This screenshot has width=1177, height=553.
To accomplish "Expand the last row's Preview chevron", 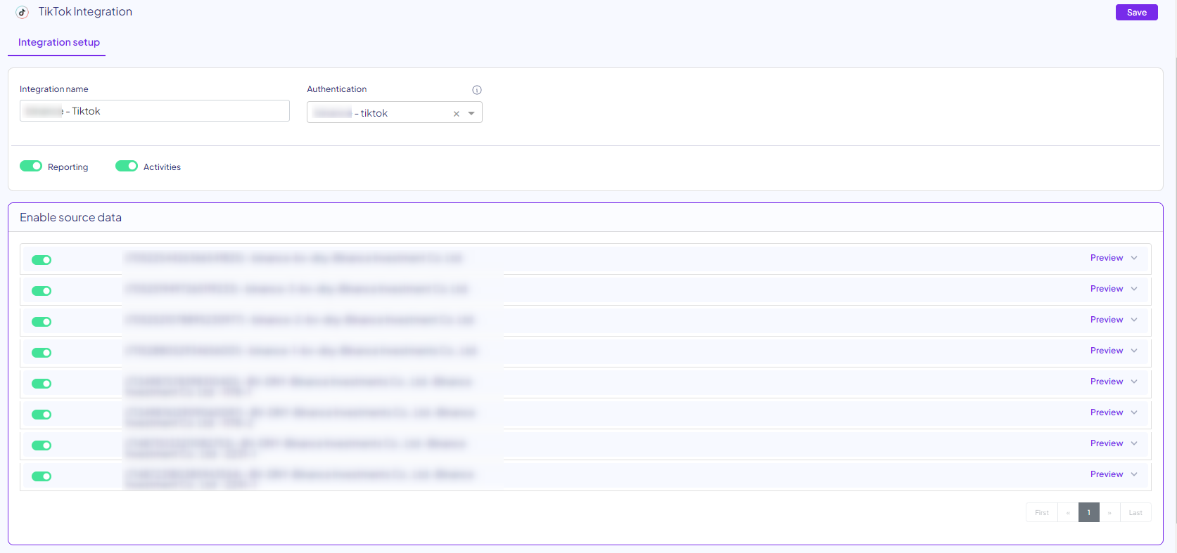I will point(1134,474).
